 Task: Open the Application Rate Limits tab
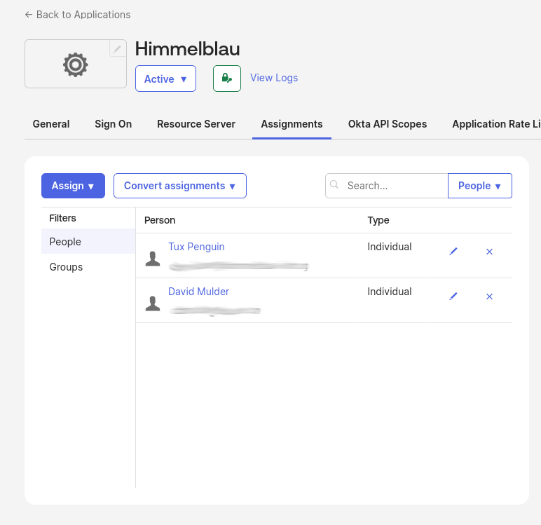496,124
